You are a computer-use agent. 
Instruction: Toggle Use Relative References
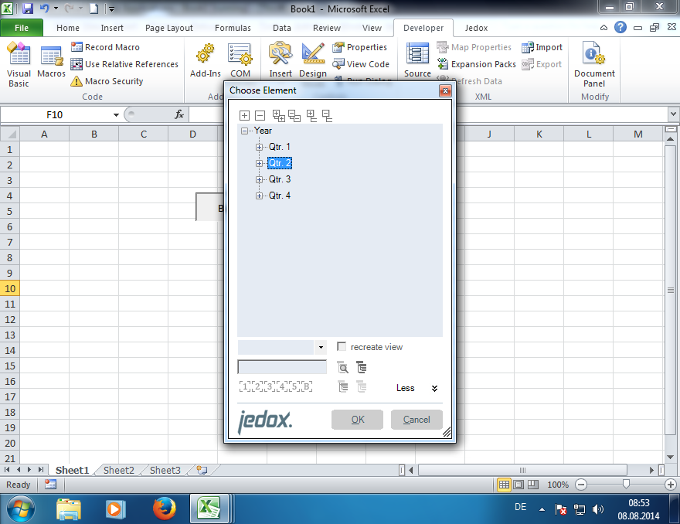click(x=124, y=64)
